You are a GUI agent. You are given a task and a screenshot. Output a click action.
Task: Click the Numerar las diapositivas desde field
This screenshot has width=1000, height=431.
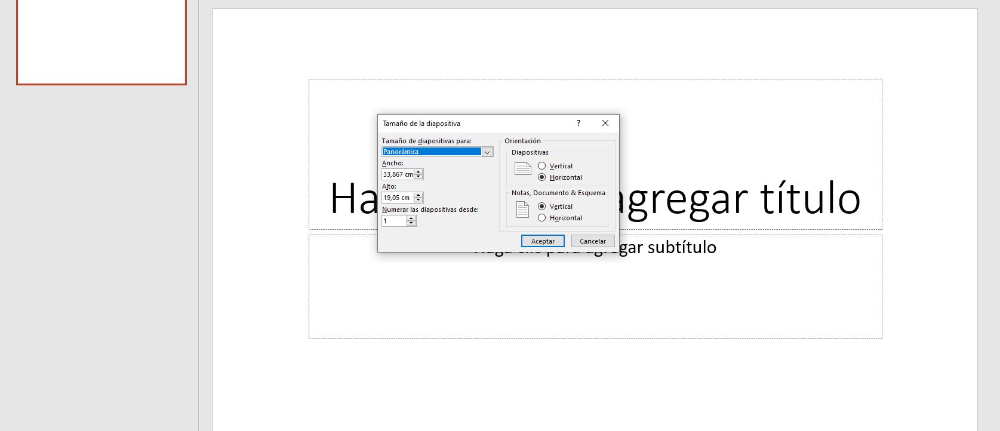[395, 221]
